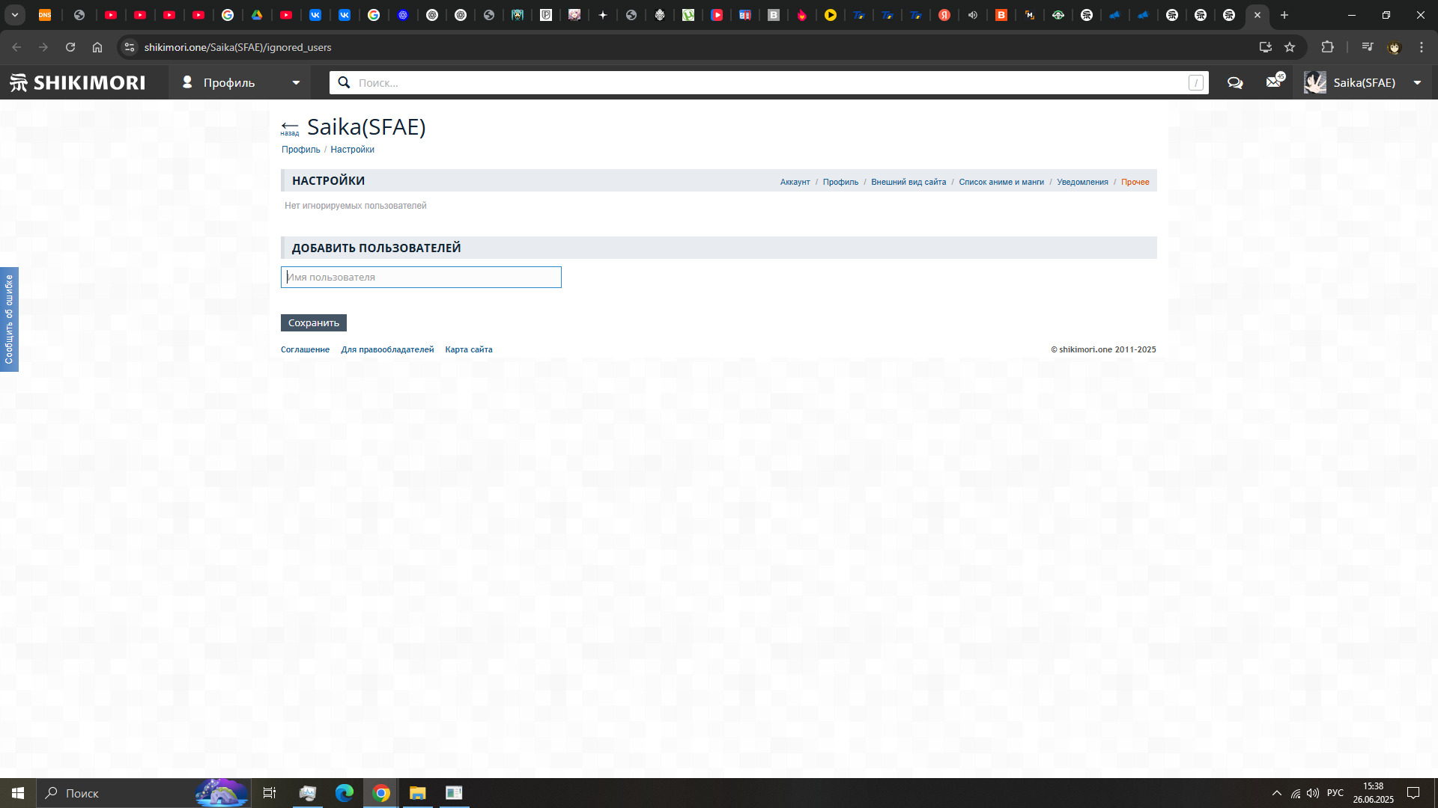Screen dimensions: 1438x808
Task: Open the chat bubbles icon in header
Action: [x=1235, y=82]
